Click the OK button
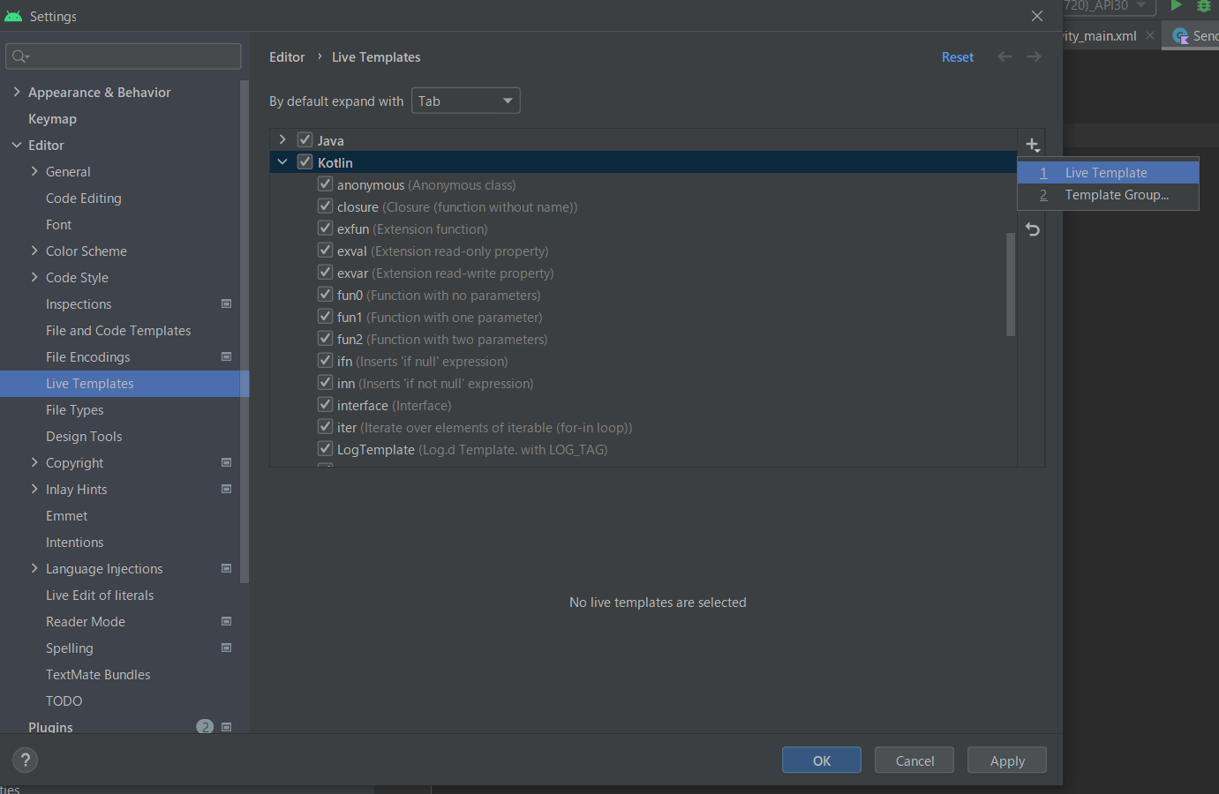The image size is (1219, 794). point(822,760)
